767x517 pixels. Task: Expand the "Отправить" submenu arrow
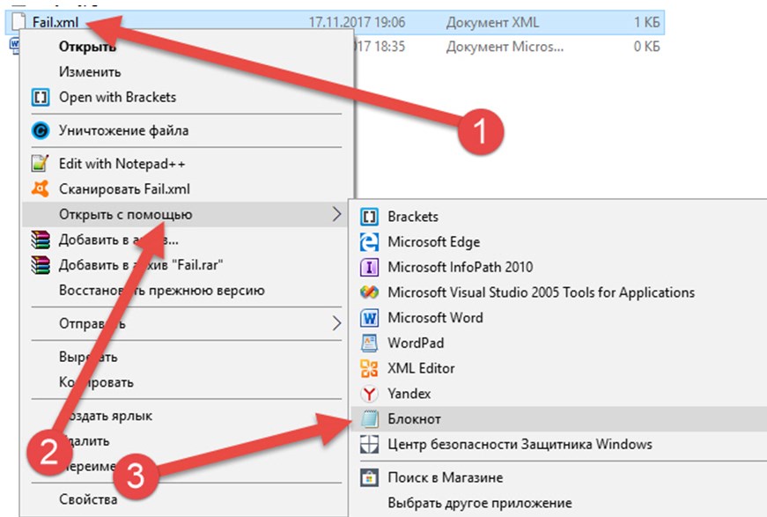point(336,323)
